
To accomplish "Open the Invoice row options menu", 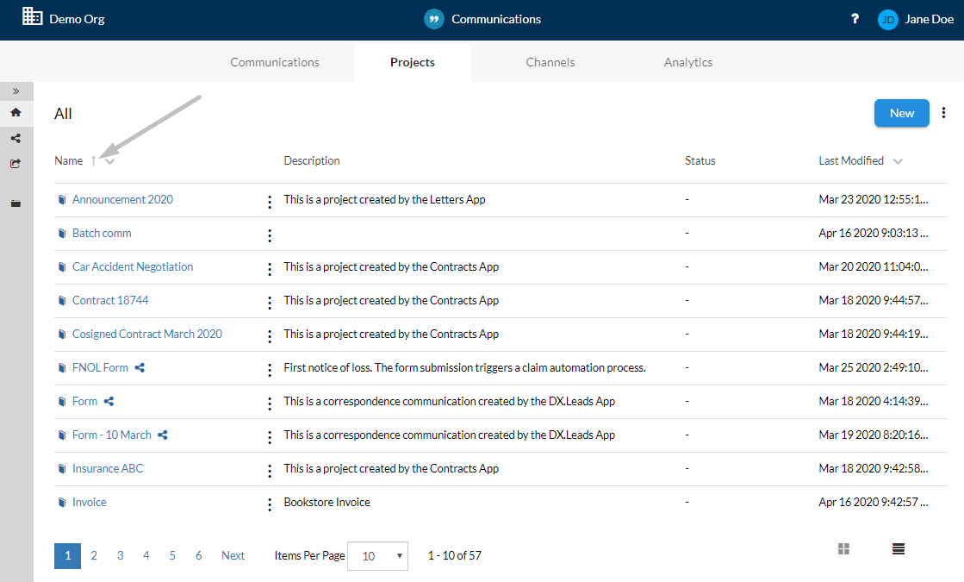I will pos(270,504).
